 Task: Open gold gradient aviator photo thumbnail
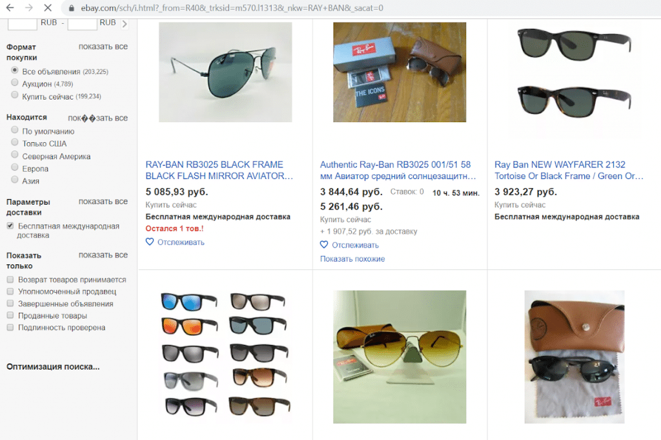pos(400,357)
